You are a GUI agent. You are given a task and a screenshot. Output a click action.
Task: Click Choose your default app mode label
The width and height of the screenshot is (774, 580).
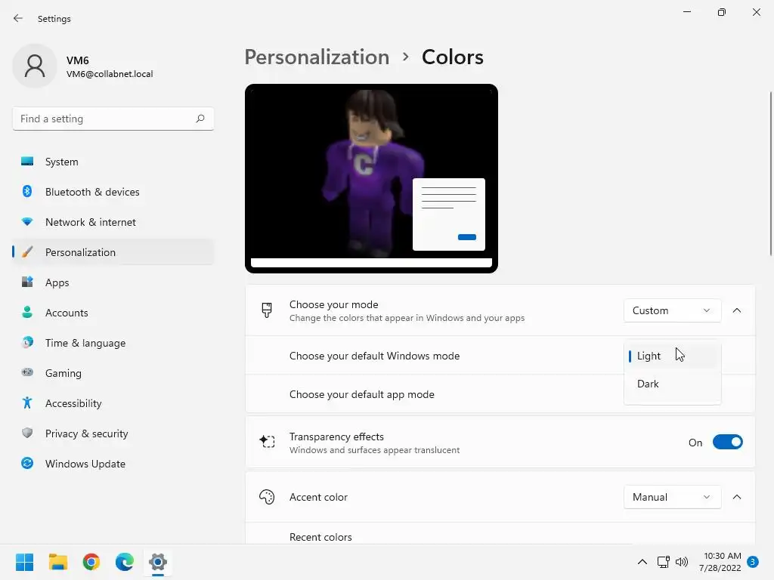pos(362,394)
